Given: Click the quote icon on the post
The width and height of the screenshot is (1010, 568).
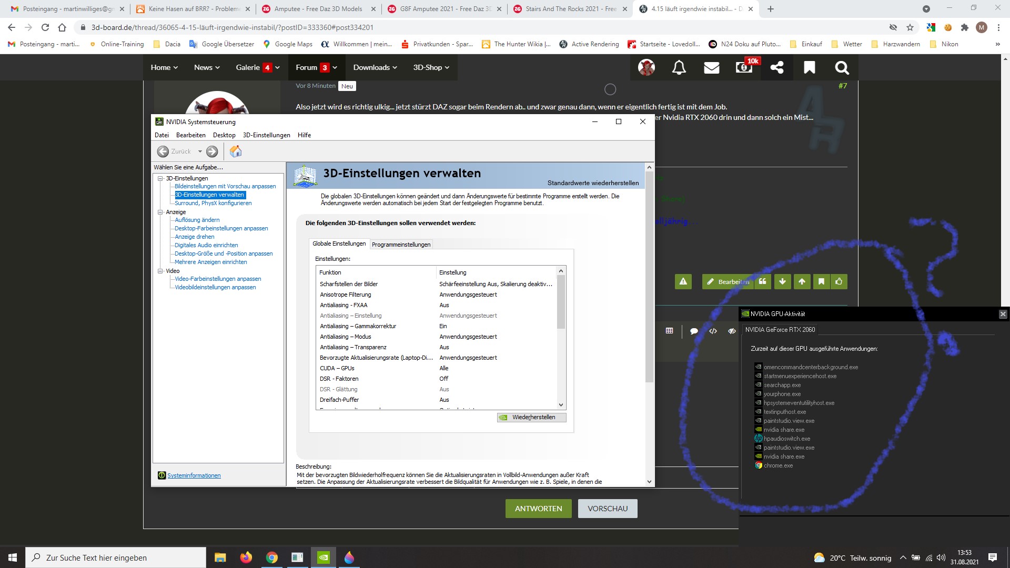Looking at the screenshot, I should click(x=763, y=281).
